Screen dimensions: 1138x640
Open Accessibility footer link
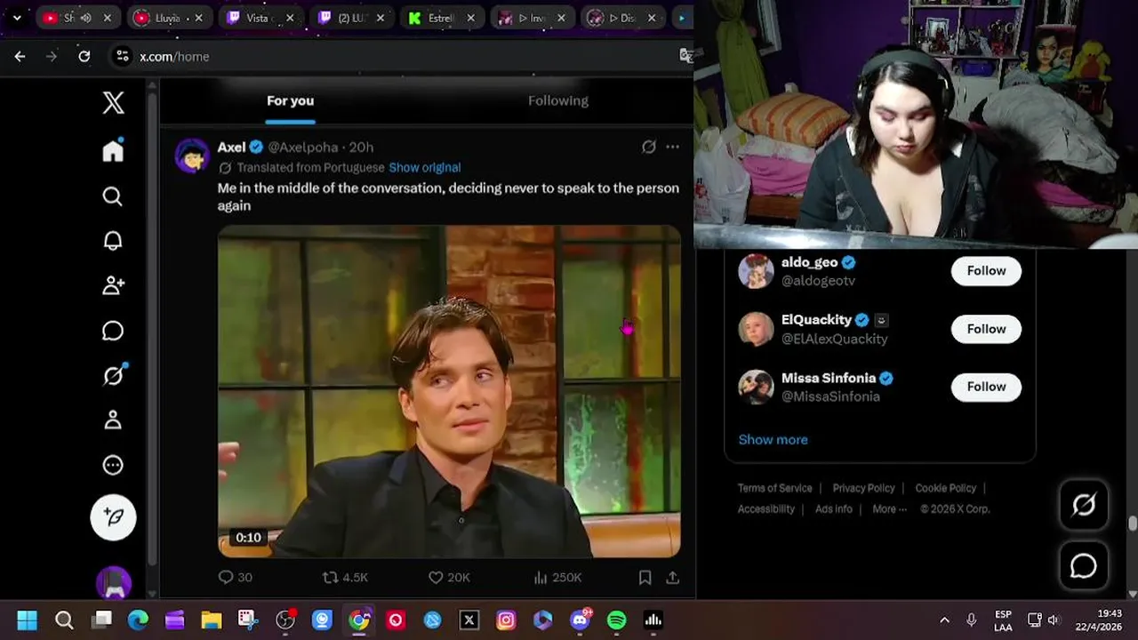765,509
